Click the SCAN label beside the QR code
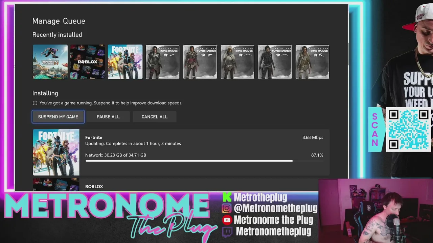The image size is (433, 243). click(x=375, y=130)
